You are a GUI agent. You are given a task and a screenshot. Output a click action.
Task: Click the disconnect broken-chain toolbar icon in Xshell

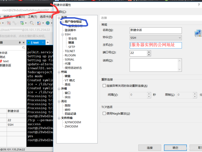(9, 23)
